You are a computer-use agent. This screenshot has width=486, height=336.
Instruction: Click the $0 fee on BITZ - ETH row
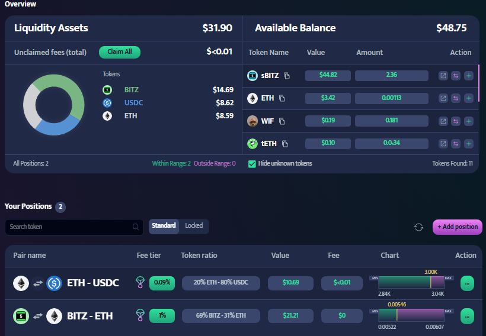pyautogui.click(x=342, y=316)
